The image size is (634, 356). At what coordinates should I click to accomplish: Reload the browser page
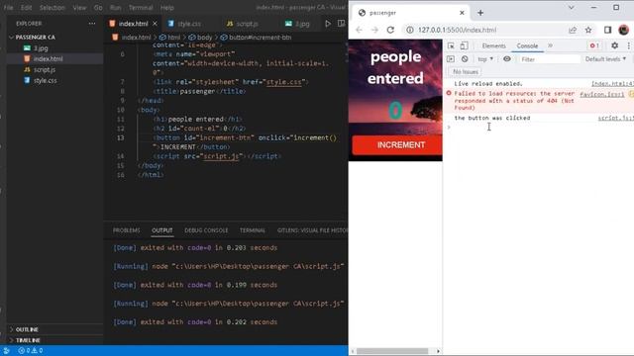point(390,30)
